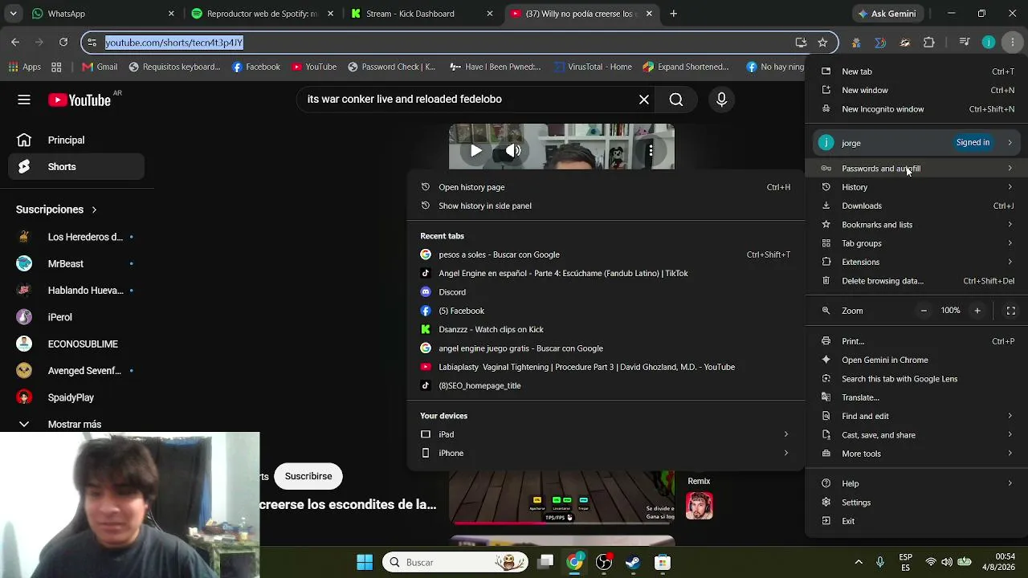
Task: Open the Apps bookmark shortcut
Action: pos(25,67)
